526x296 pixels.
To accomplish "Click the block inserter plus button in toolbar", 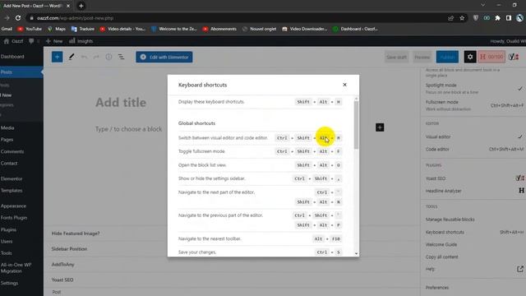I will [x=57, y=57].
